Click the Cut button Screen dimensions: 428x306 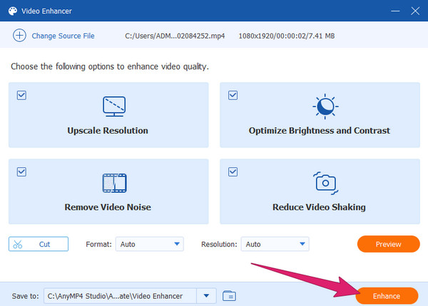pos(39,244)
